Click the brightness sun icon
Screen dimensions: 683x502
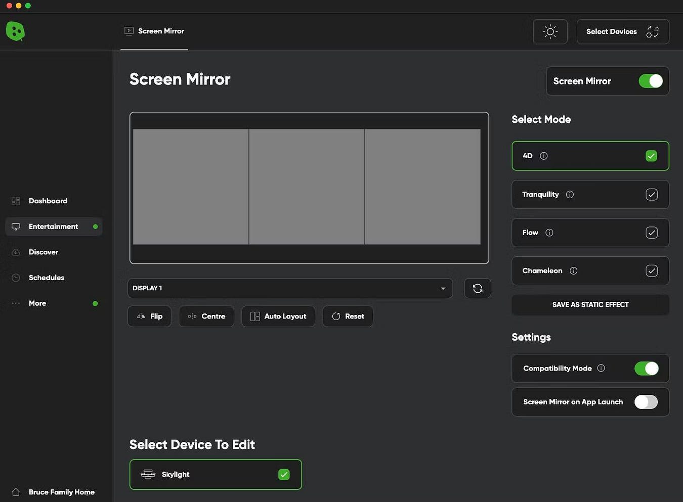pos(550,32)
